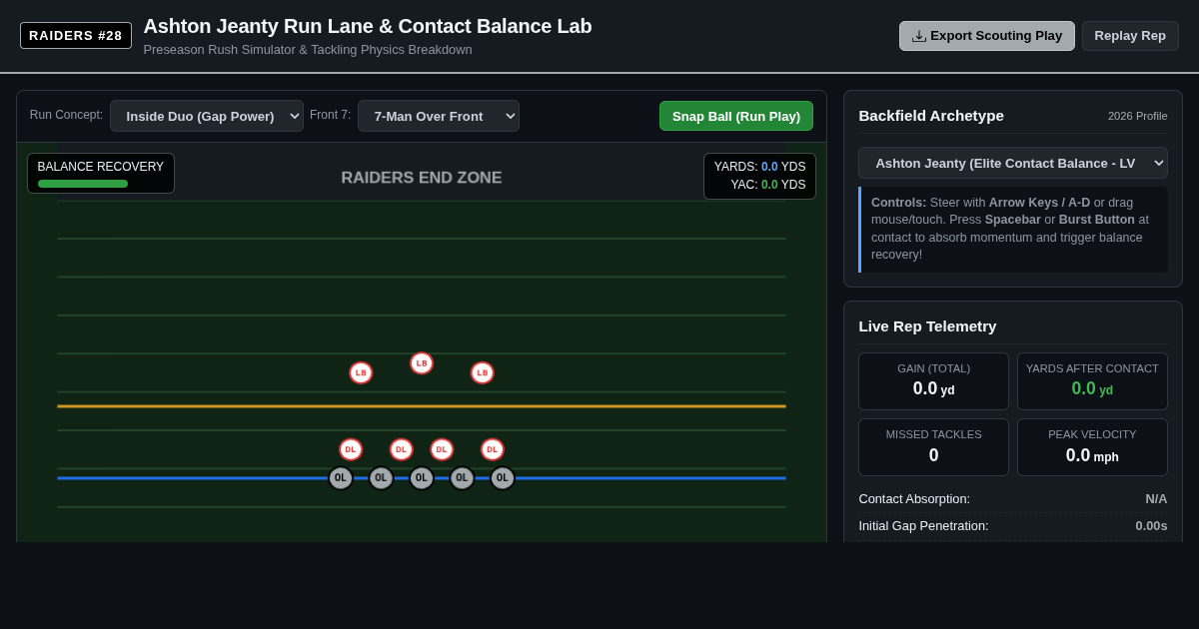Select the rightmost LB defender marker

tap(483, 372)
